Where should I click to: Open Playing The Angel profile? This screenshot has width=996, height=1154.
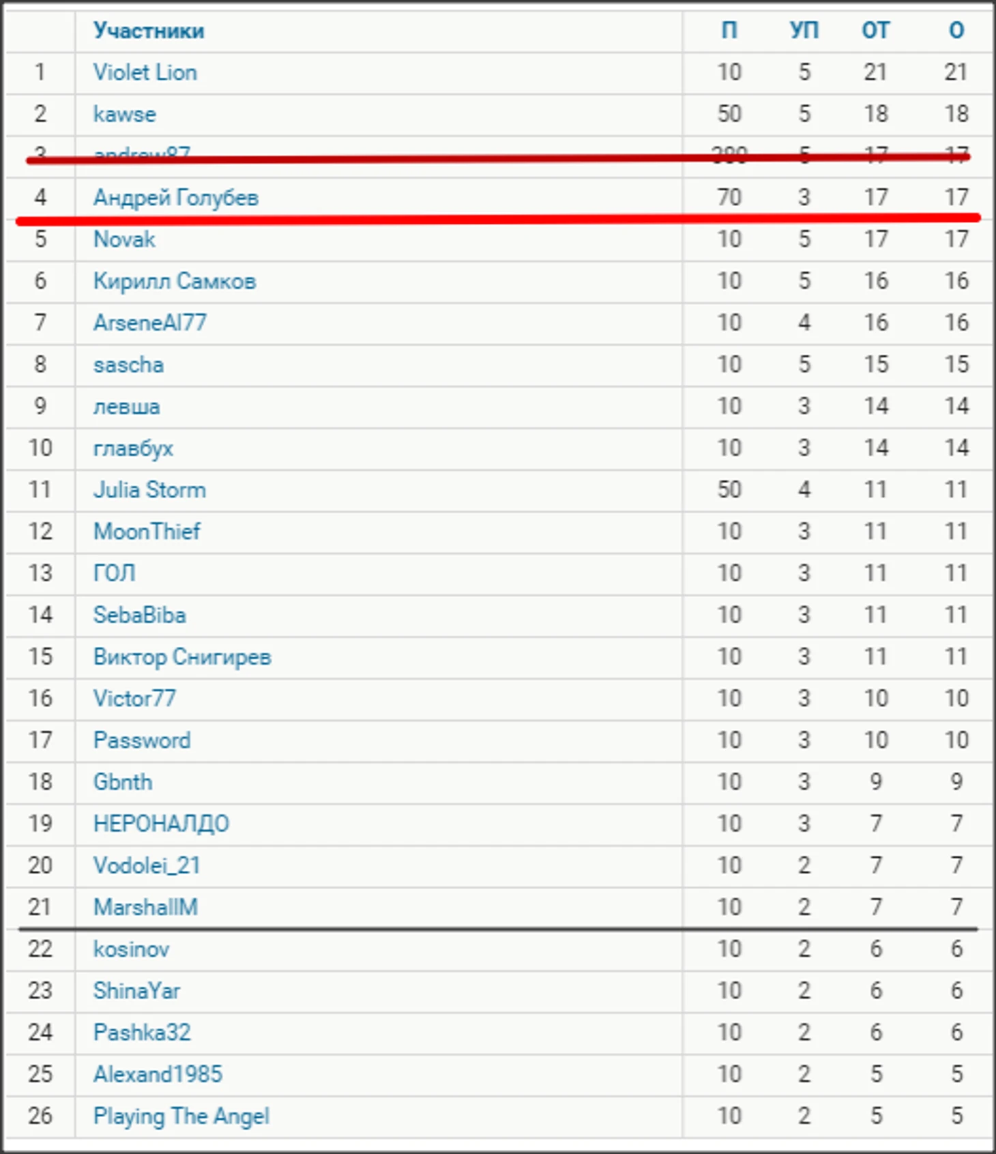click(x=181, y=1116)
